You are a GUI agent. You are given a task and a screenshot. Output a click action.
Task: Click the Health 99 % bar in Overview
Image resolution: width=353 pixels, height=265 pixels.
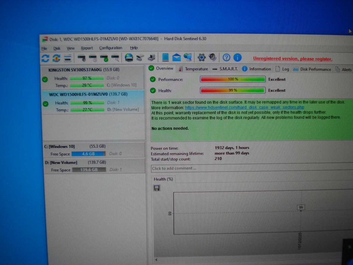233,90
